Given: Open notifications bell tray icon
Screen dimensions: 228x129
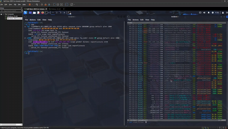Looking at the screenshot, I should pos(208,13).
